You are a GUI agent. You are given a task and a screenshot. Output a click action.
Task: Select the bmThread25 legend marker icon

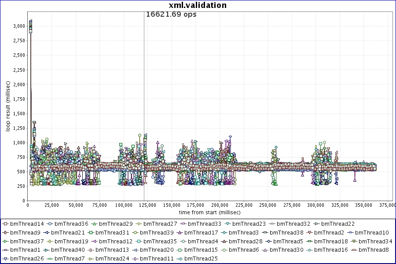[180, 259]
